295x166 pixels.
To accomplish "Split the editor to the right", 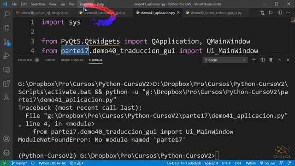I will [280, 12].
